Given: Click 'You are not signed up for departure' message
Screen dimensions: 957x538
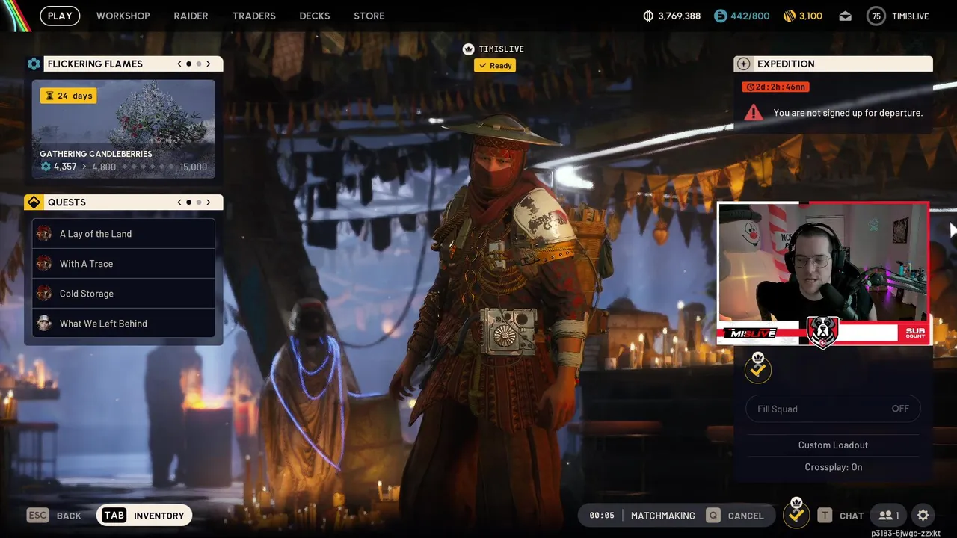Looking at the screenshot, I should point(848,113).
